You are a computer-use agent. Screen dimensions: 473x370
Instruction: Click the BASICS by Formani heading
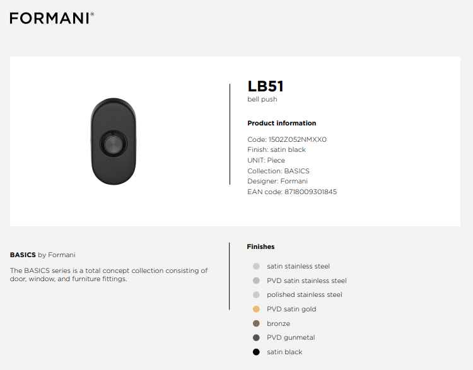click(42, 255)
